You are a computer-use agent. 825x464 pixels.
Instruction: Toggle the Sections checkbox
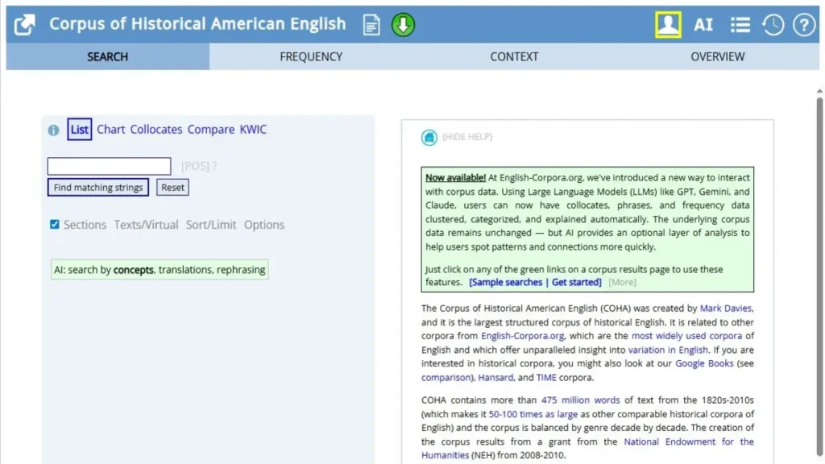point(55,225)
